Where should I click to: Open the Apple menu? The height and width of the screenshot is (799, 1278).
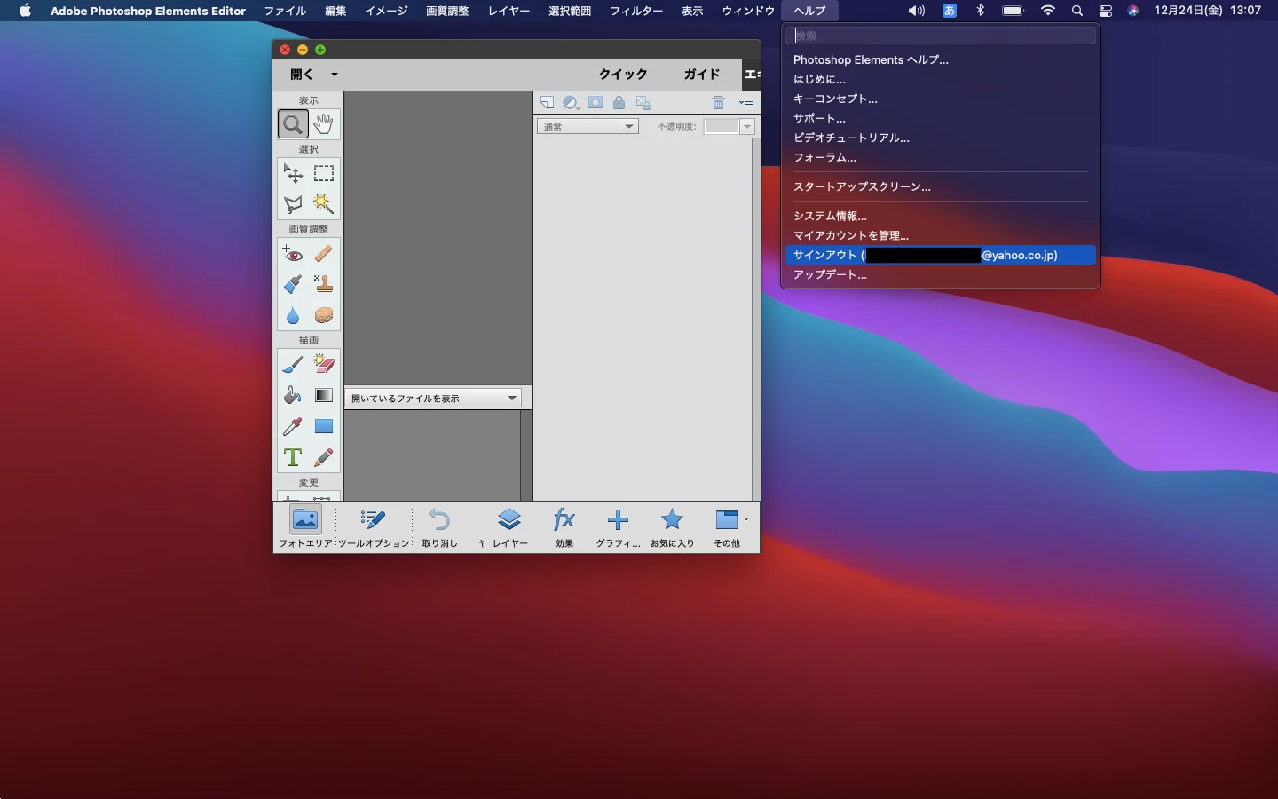(x=25, y=11)
